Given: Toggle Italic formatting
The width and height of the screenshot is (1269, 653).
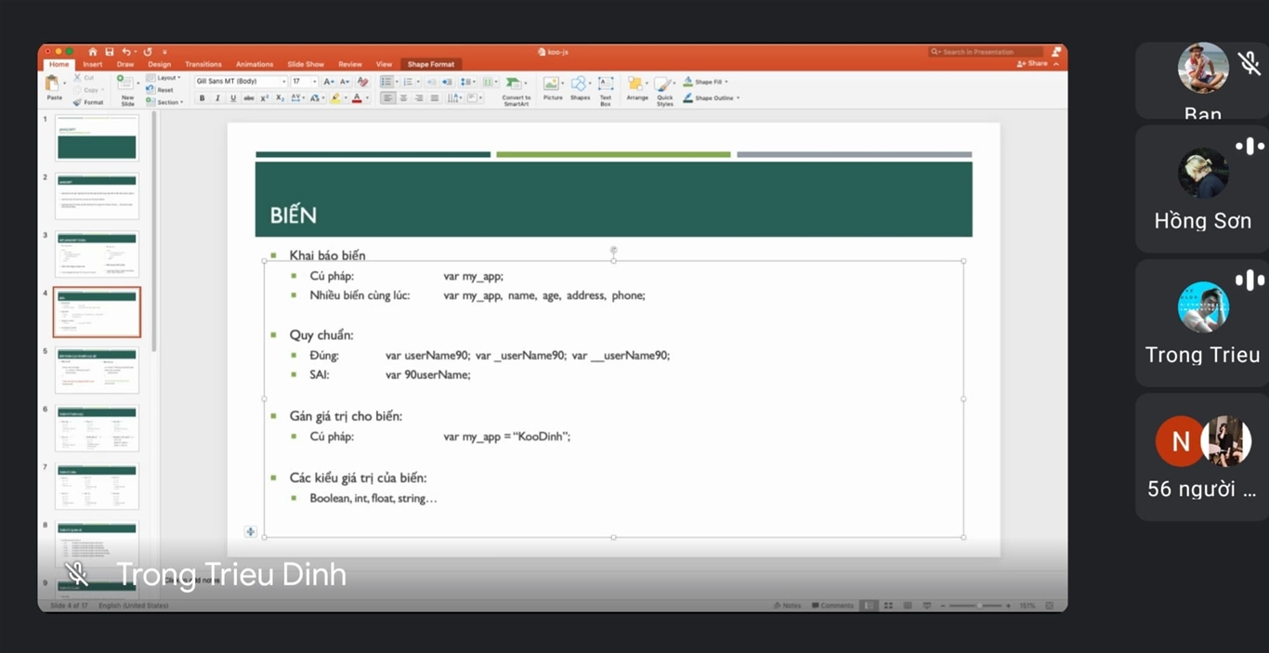Looking at the screenshot, I should (217, 98).
